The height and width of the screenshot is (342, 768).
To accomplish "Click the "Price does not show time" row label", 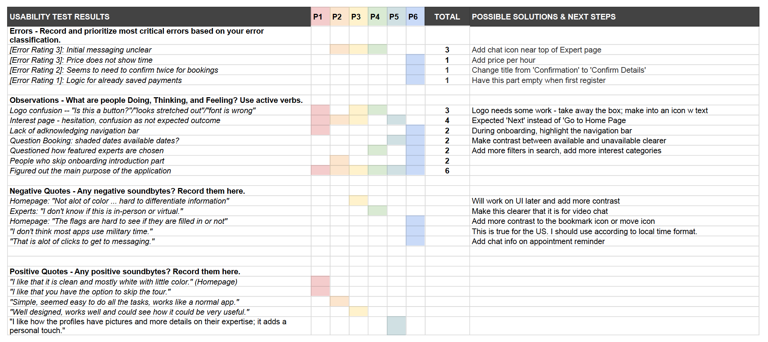I will [81, 60].
